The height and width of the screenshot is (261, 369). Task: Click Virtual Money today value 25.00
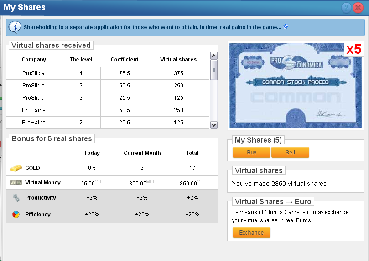click(88, 183)
